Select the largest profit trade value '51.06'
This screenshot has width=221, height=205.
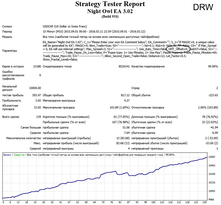126,128
